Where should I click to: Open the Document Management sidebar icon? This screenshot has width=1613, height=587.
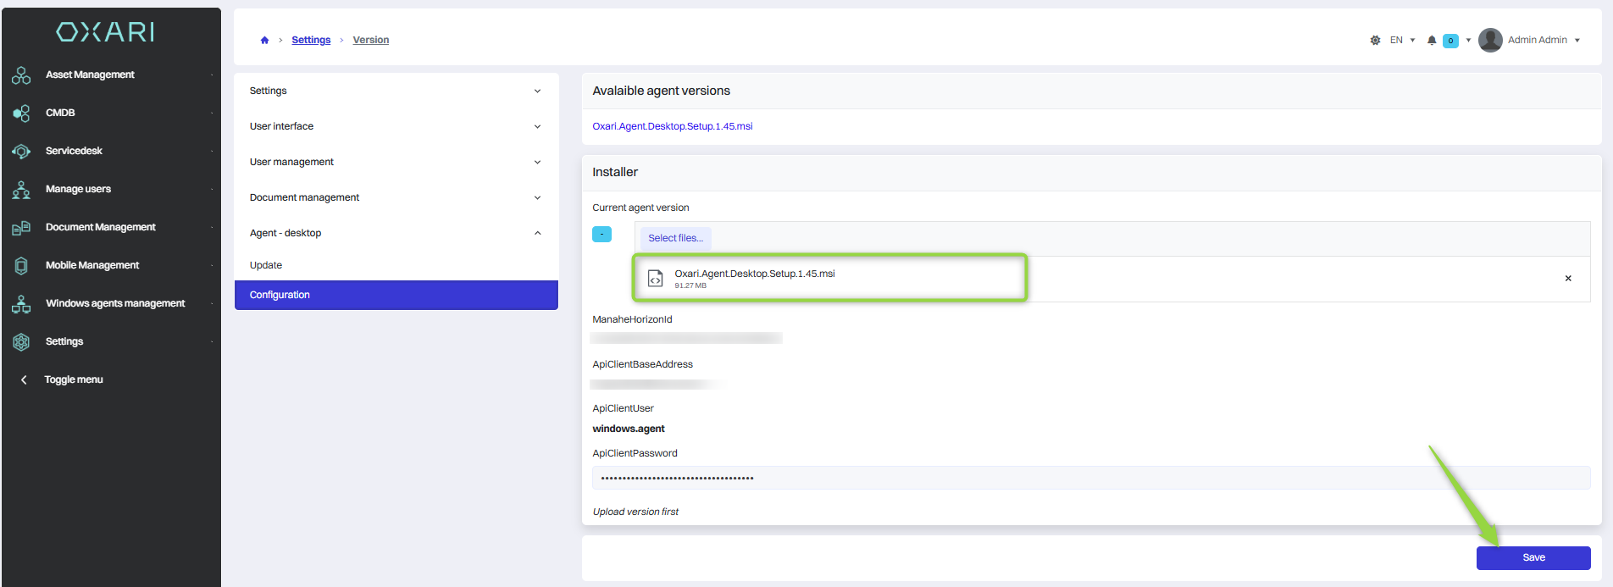[21, 227]
